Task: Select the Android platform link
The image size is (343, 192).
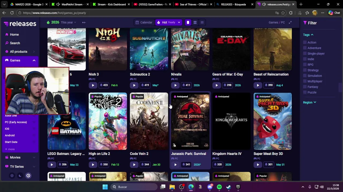Action: tap(10, 135)
